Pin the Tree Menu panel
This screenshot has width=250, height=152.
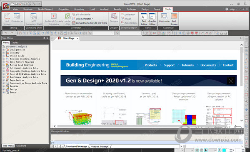tap(44, 38)
